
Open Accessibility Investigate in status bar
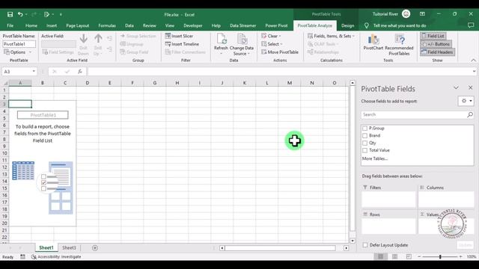tap(56, 257)
